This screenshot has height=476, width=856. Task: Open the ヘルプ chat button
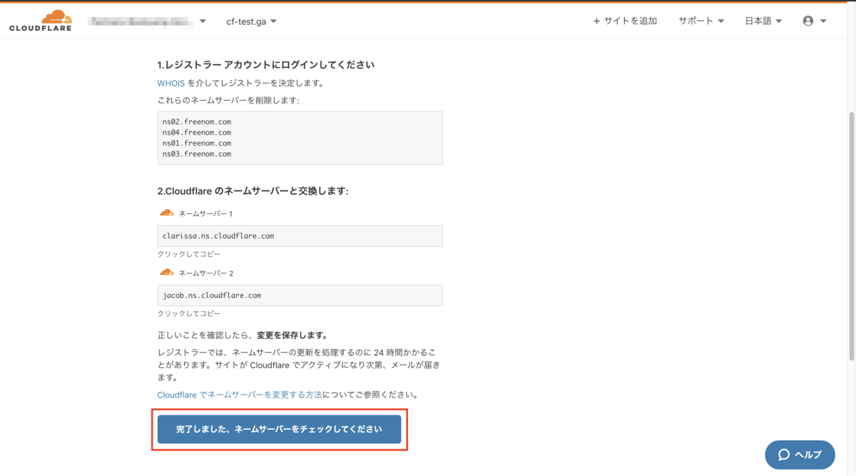click(x=800, y=455)
